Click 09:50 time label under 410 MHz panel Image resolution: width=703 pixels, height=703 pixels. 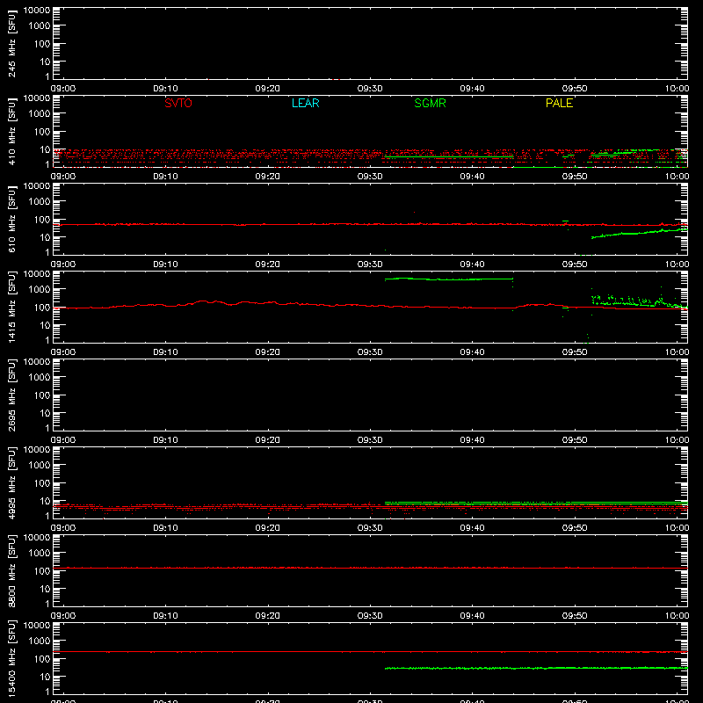[x=575, y=177]
